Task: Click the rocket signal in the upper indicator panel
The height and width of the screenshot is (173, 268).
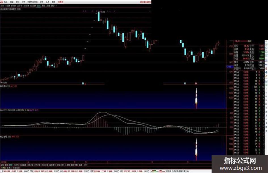Action: point(196,98)
